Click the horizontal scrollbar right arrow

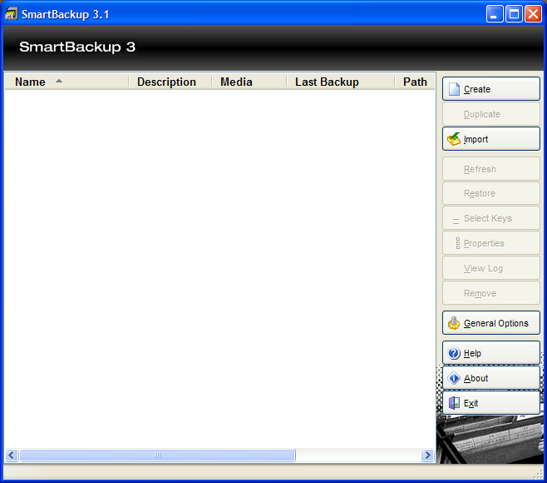pos(427,455)
